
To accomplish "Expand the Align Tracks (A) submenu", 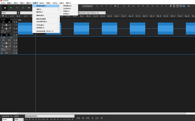I will pos(46,25).
